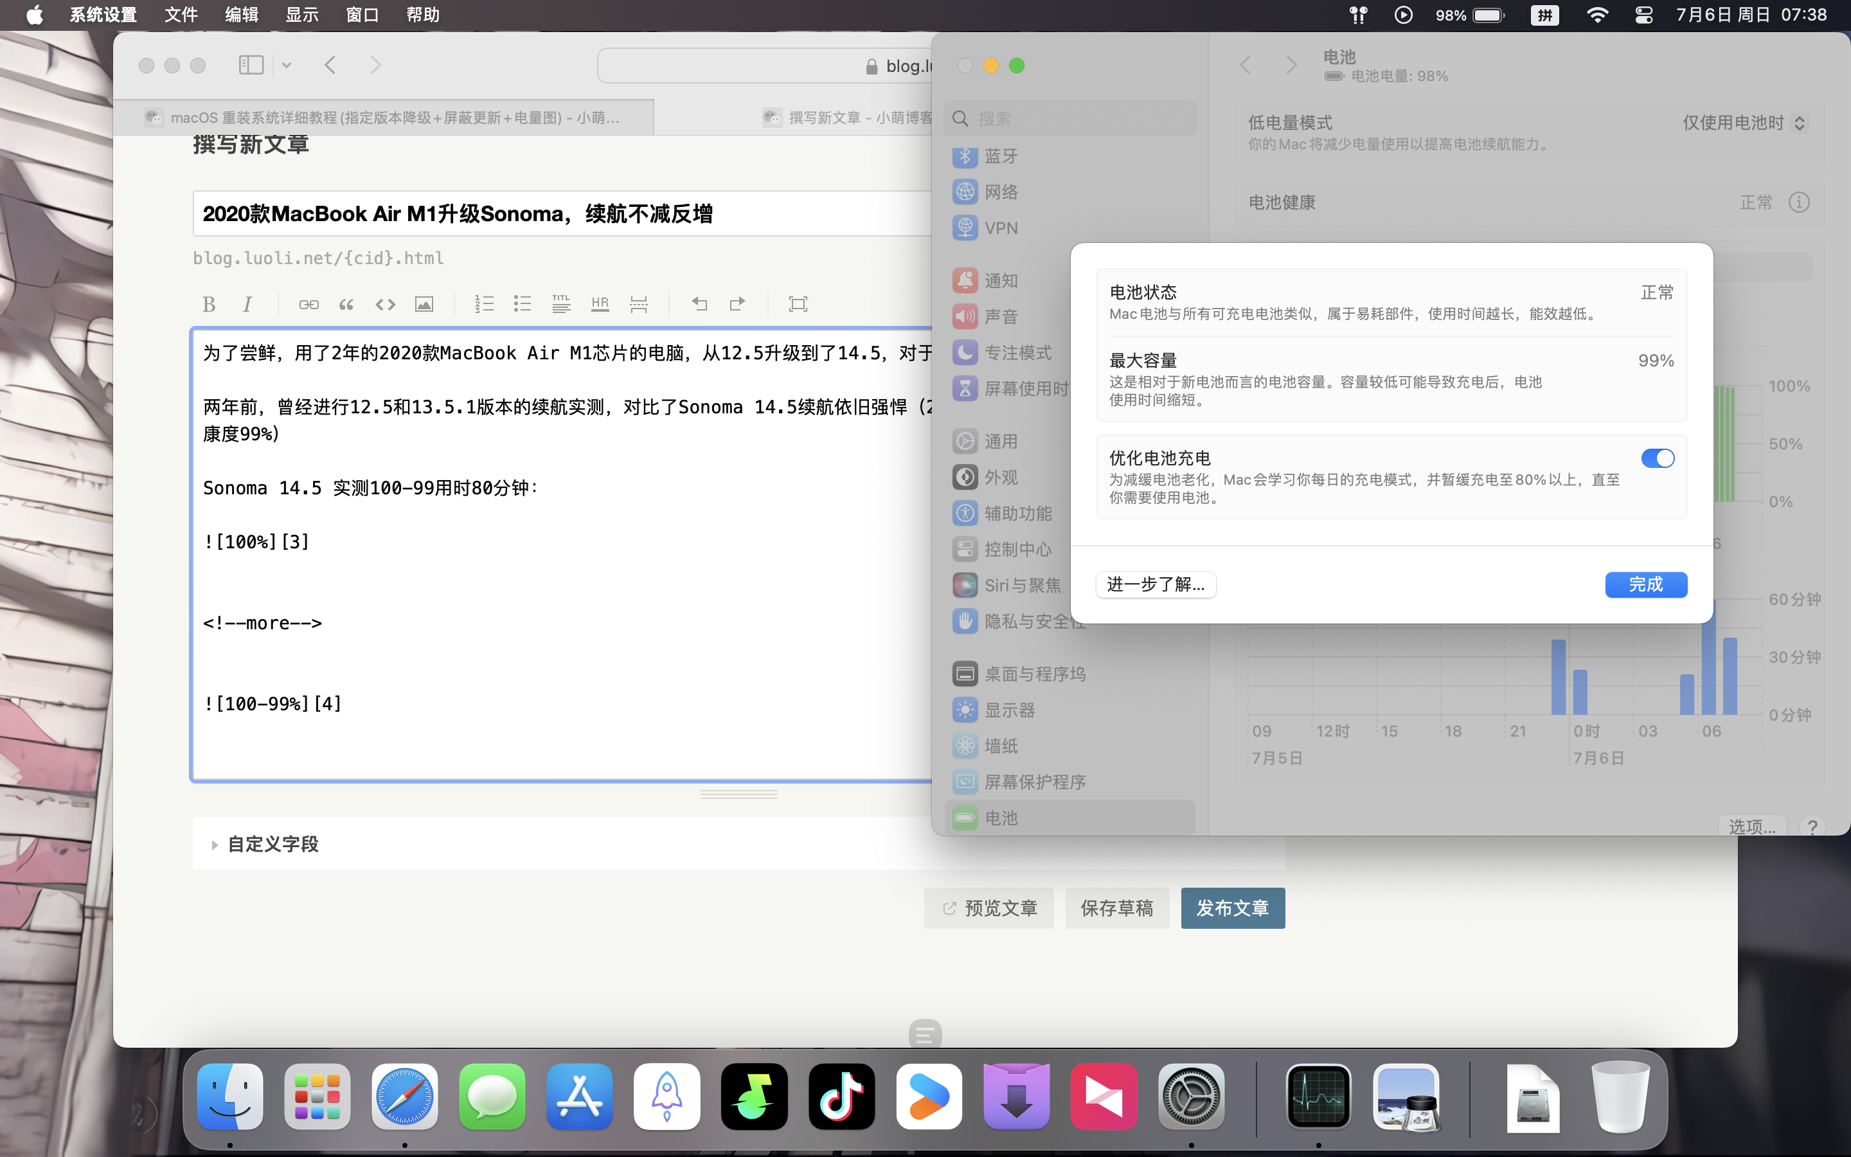Open the help question mark button

[1812, 827]
